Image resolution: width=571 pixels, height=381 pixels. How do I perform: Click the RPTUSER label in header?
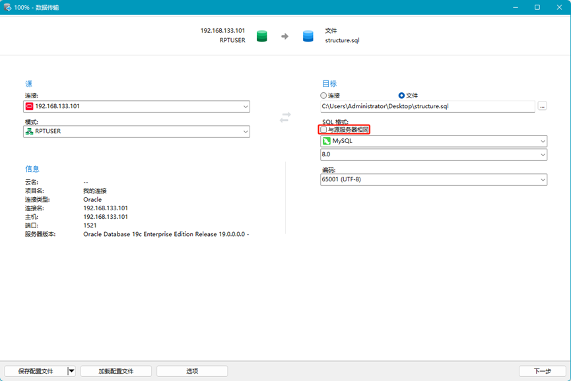click(232, 40)
